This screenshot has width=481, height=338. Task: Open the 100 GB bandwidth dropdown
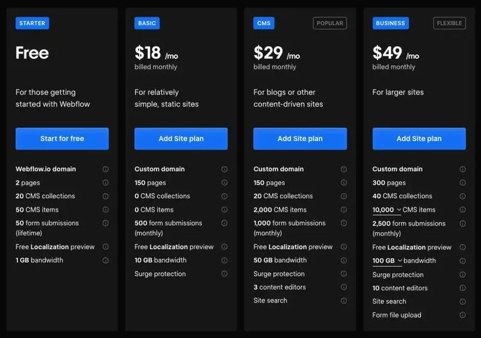[x=387, y=261]
